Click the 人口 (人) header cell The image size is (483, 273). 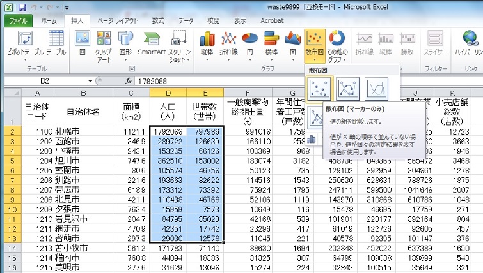point(168,112)
